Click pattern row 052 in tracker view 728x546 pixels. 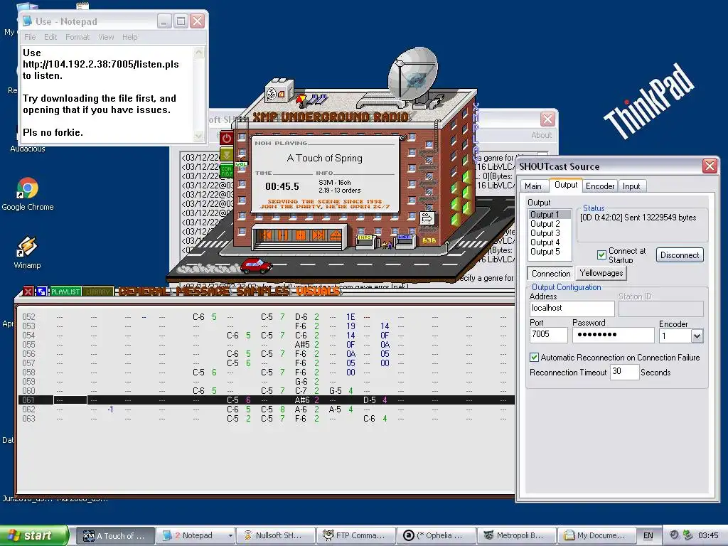[266, 316]
